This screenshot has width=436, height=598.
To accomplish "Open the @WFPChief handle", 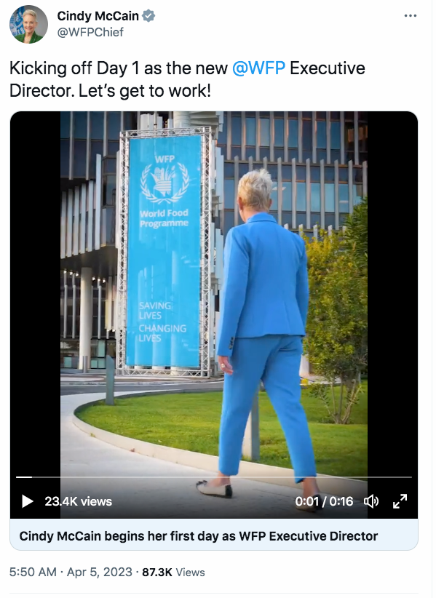I will point(90,33).
